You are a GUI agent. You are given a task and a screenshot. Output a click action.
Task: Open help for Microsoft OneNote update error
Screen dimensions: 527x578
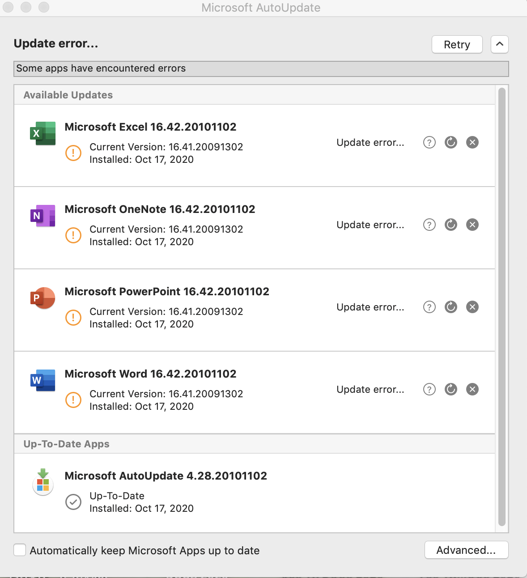point(429,225)
